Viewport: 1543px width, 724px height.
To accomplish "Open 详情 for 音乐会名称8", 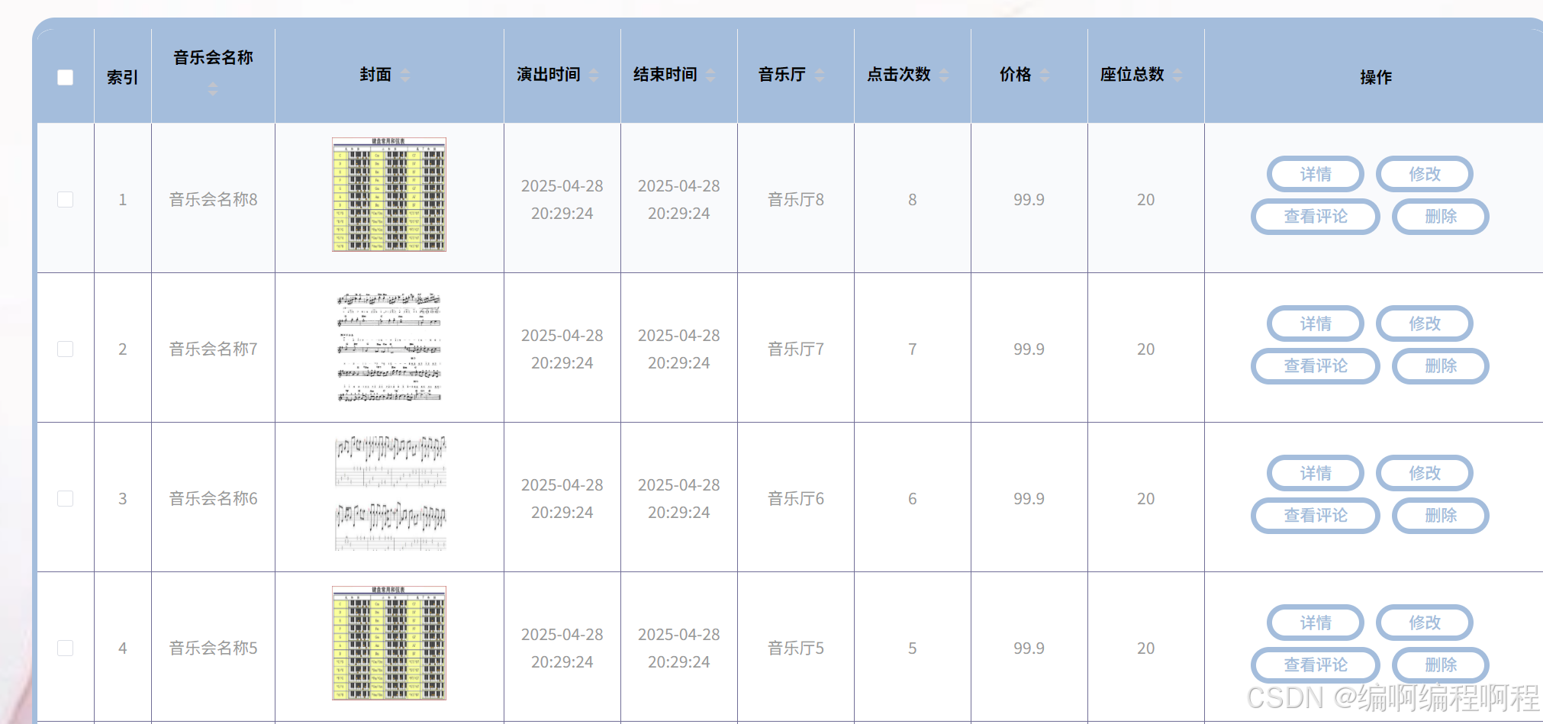I will [1316, 174].
